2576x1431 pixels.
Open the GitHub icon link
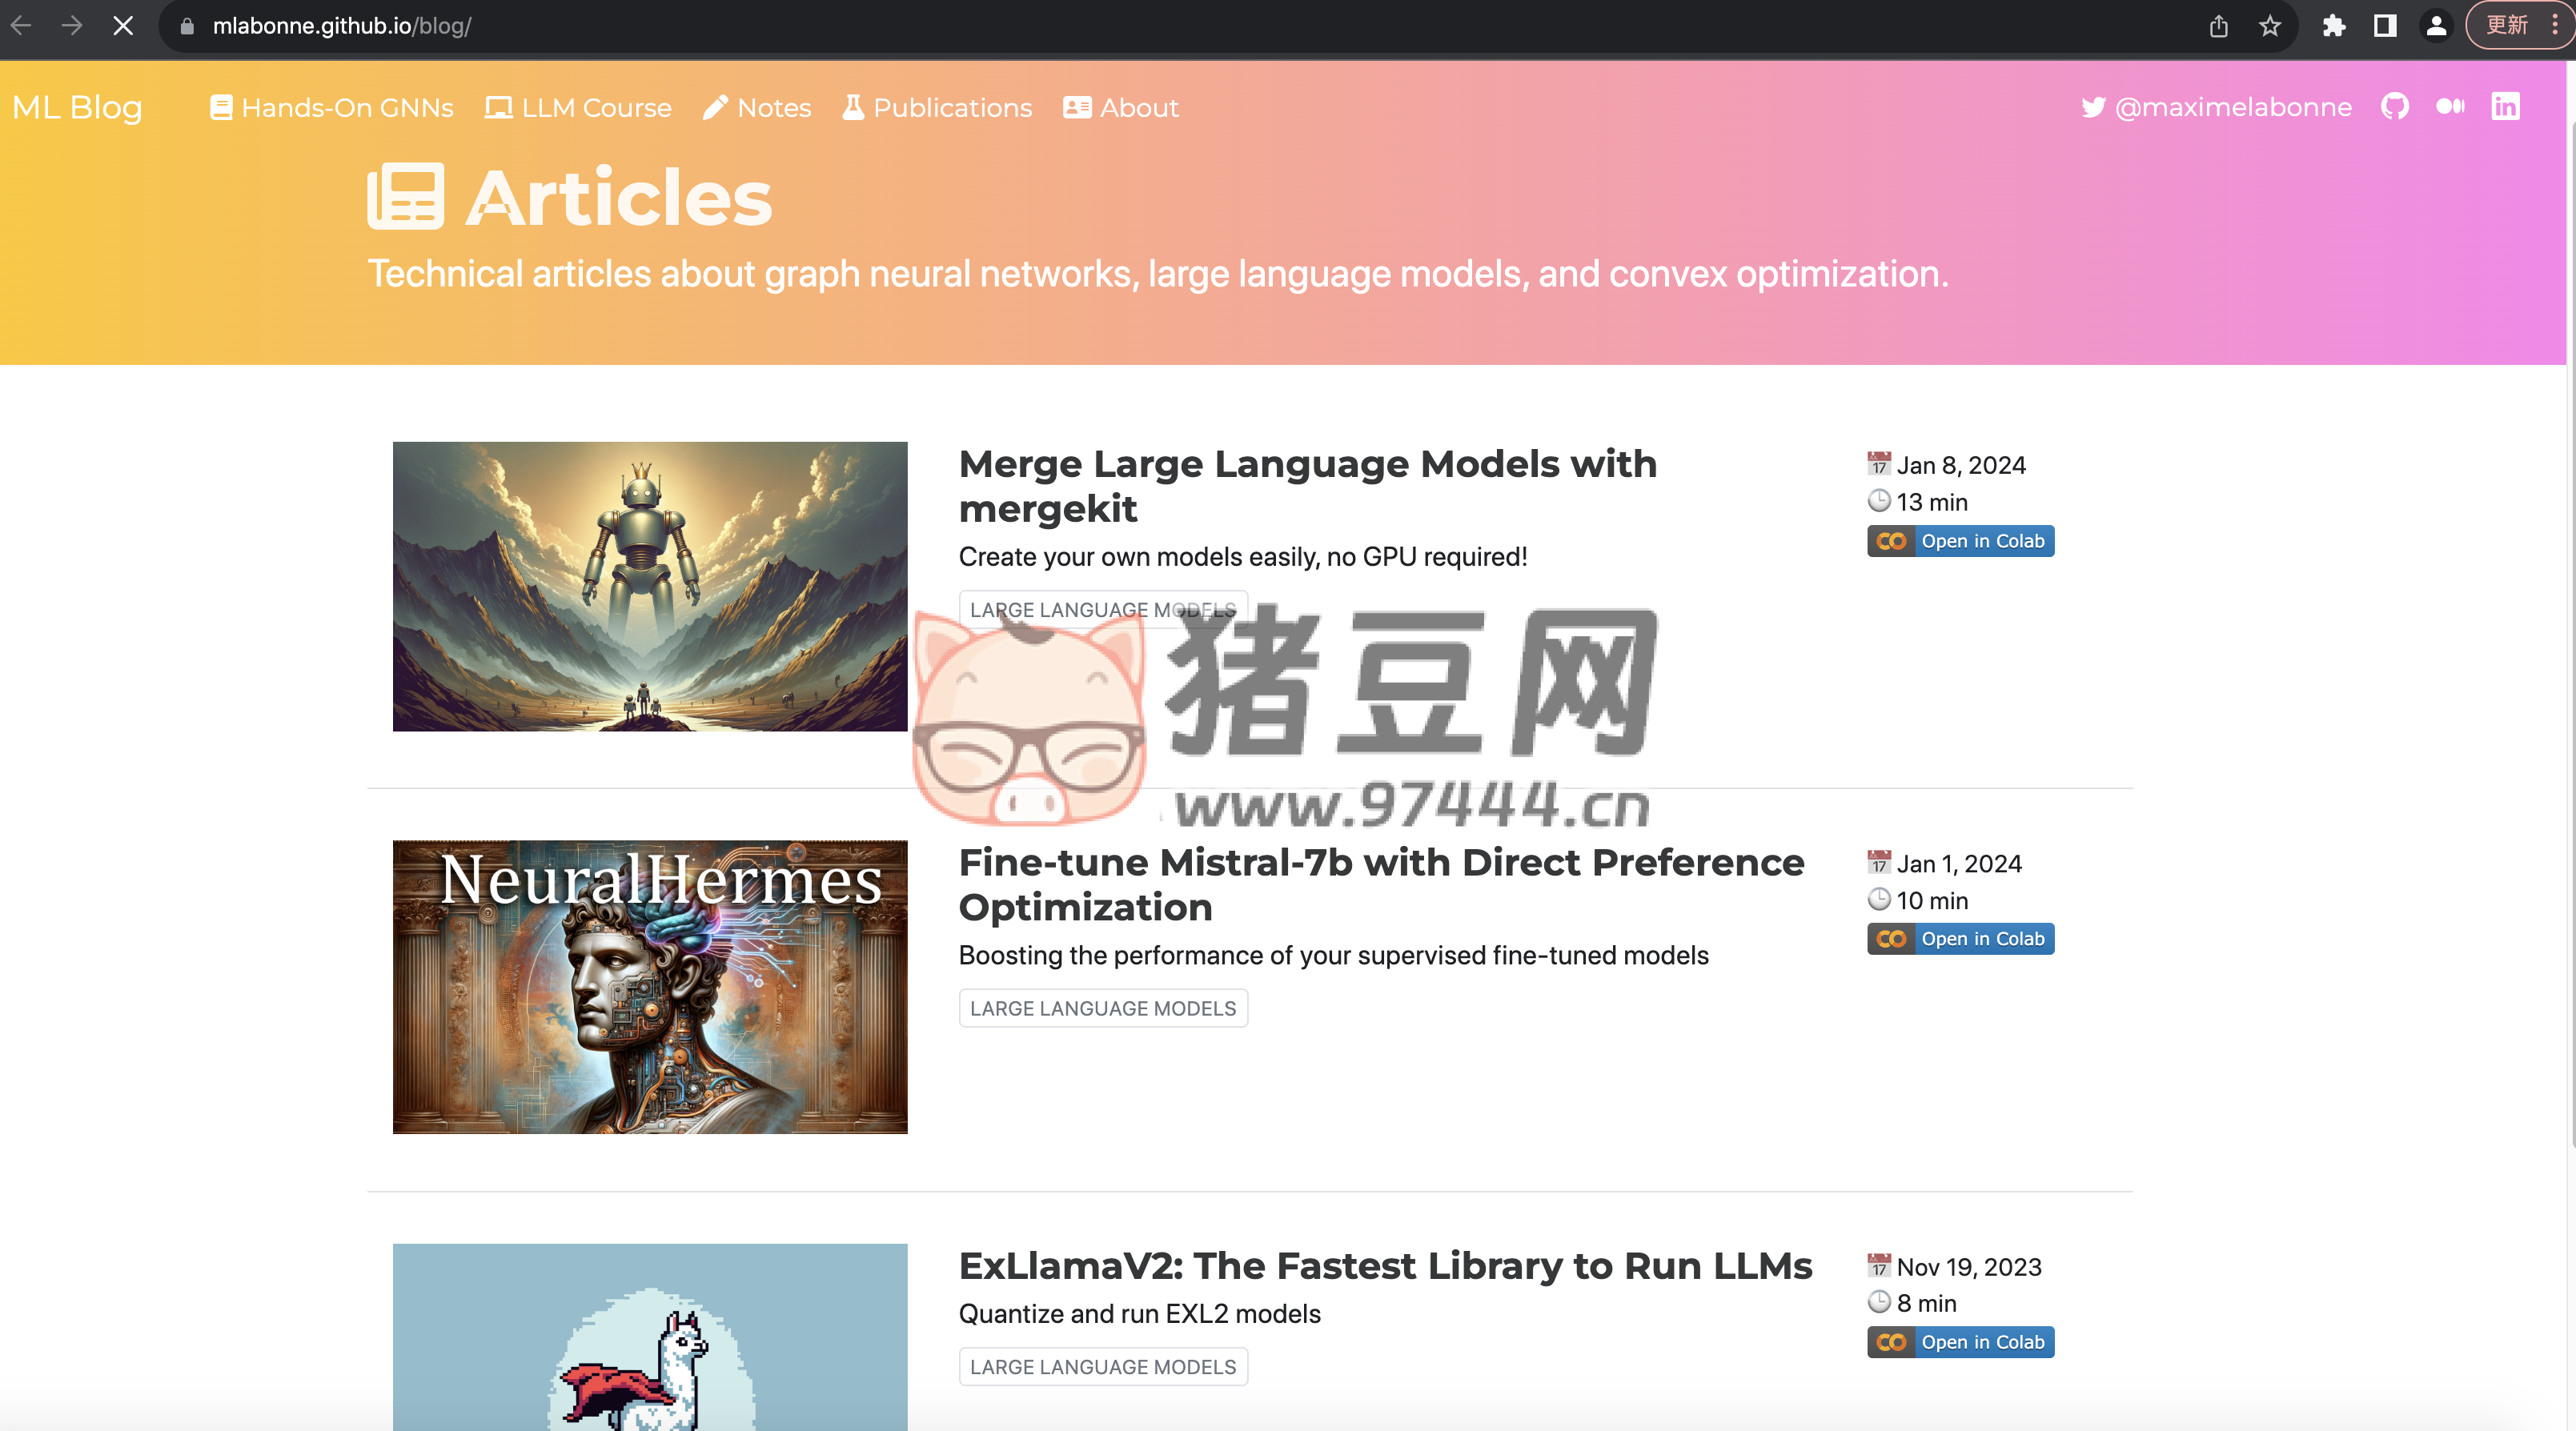[2395, 106]
